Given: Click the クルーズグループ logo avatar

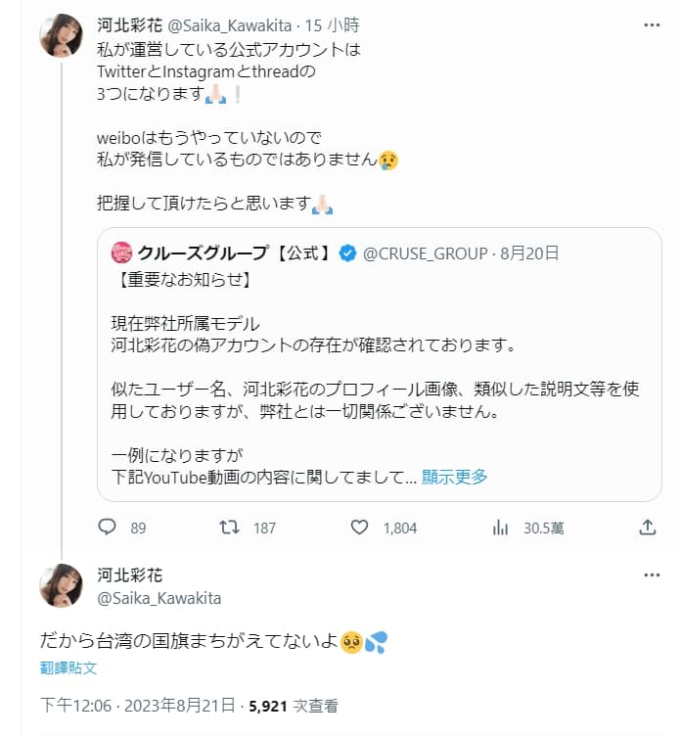Looking at the screenshot, I should pyautogui.click(x=122, y=253).
